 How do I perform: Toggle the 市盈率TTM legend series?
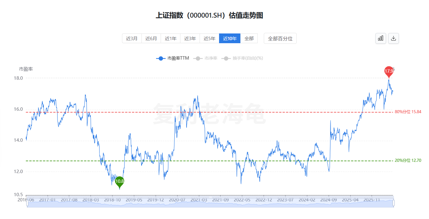[173, 58]
